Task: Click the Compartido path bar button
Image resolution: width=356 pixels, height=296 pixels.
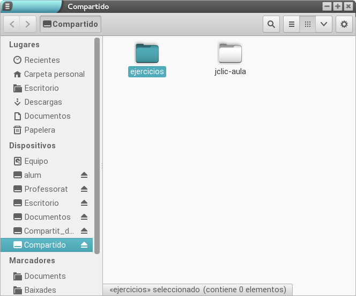Action: (70, 24)
